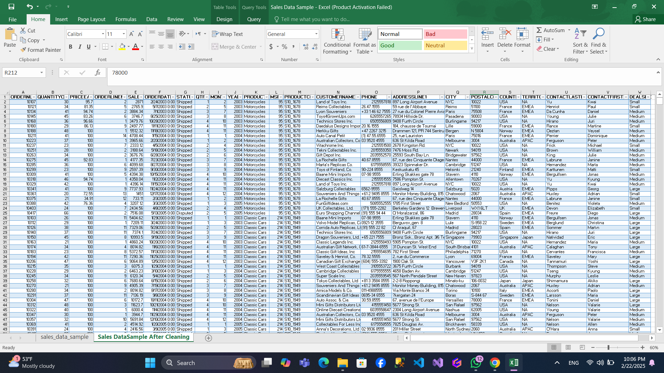Switch to sales_data_sample sheet tab
The image size is (664, 373).
[65, 337]
